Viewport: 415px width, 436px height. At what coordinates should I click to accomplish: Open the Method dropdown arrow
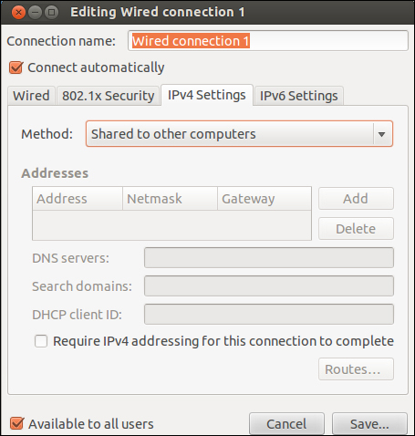[x=382, y=134]
